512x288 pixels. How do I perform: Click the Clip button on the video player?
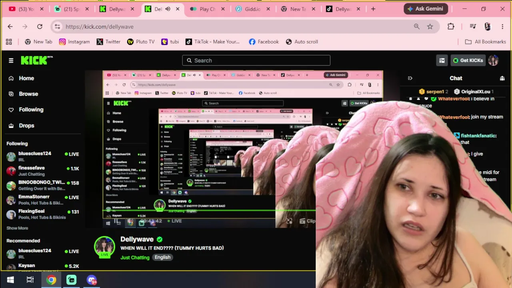(x=307, y=221)
